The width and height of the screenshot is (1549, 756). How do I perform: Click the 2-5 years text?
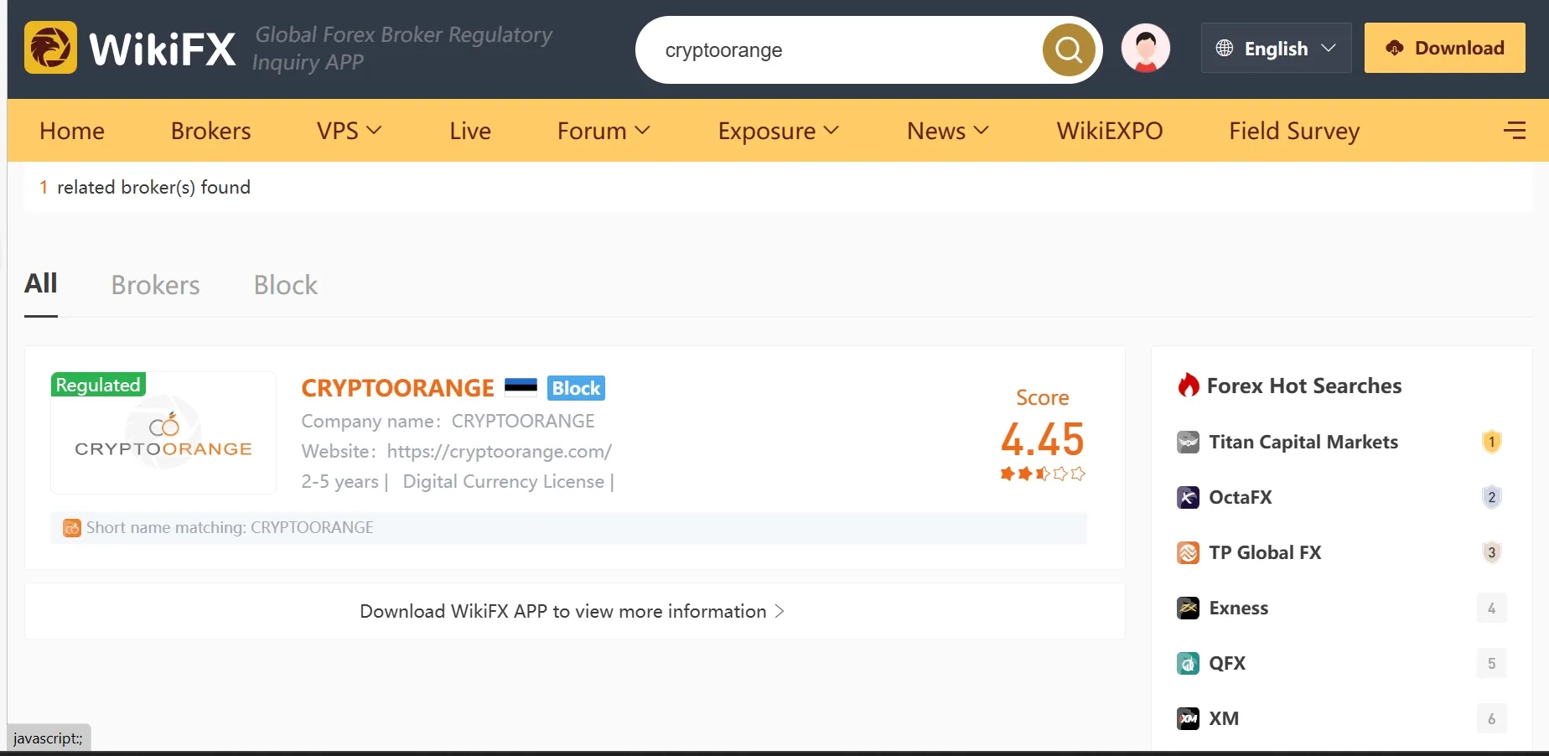(340, 481)
